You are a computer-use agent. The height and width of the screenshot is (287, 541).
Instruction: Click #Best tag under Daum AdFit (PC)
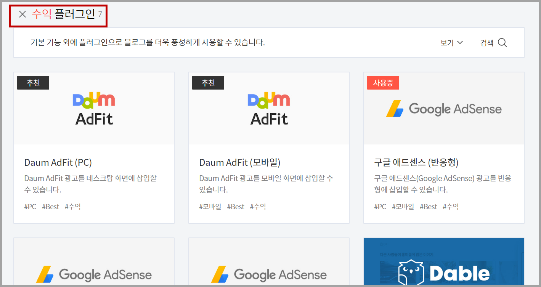pyautogui.click(x=51, y=207)
